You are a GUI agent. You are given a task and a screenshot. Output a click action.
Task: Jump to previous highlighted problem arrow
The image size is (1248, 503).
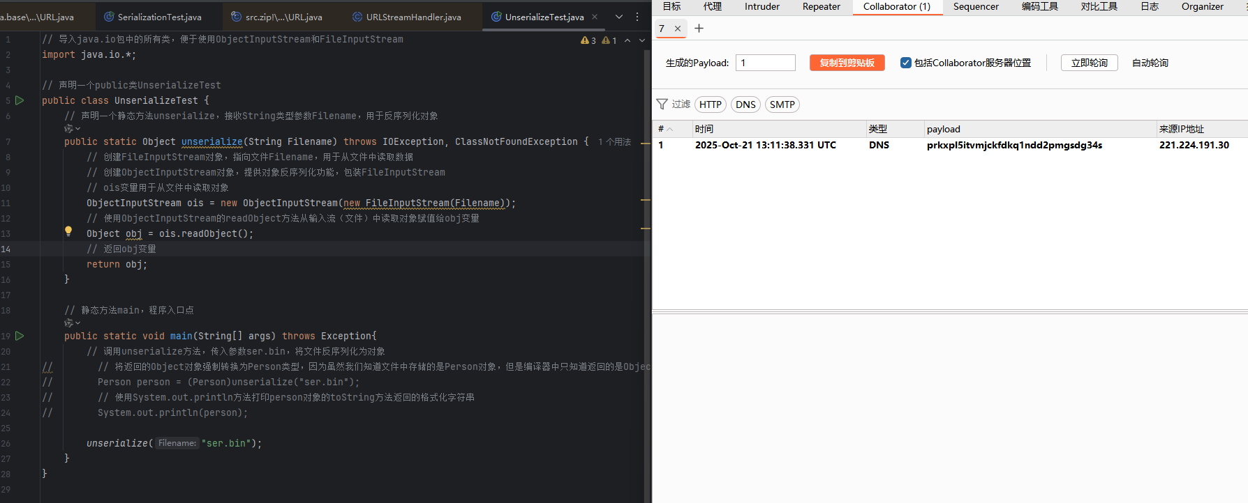tap(627, 40)
